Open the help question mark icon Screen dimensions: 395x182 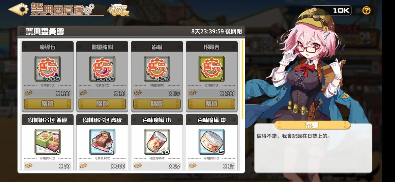366,10
